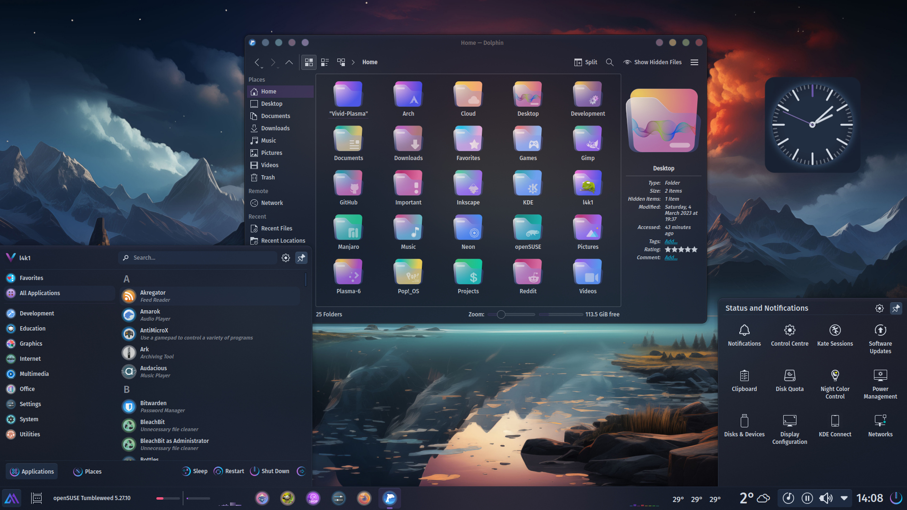Toggle Show Hidden Files in Dolphin
Screen dimensions: 907x510
coord(652,62)
